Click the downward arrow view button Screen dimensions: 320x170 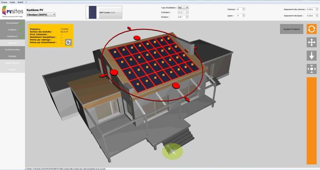[311, 56]
